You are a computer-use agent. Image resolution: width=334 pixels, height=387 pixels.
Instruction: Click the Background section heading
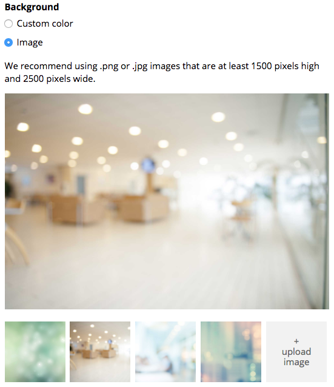pyautogui.click(x=32, y=7)
